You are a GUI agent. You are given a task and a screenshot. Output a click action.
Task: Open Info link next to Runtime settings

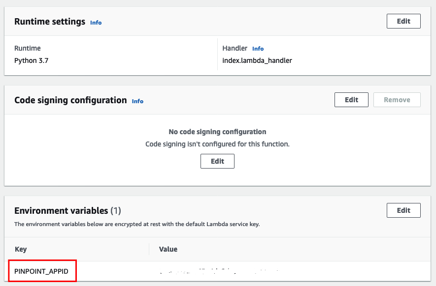[x=96, y=23]
